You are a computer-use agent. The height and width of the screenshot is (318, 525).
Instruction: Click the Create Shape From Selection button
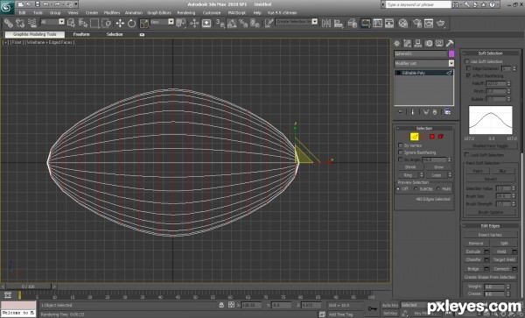tap(490, 277)
